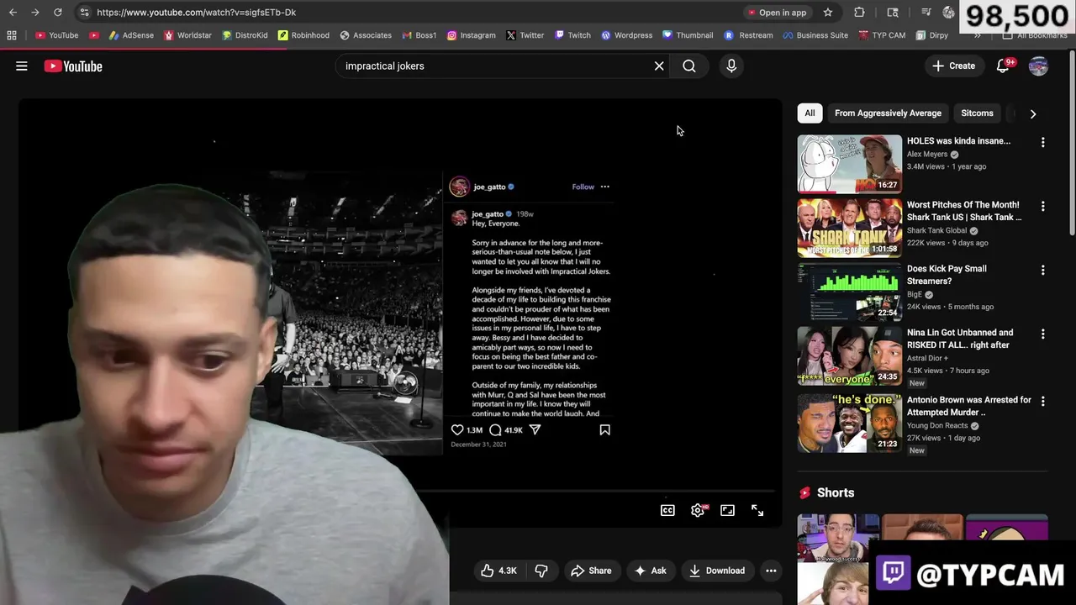The width and height of the screenshot is (1076, 605).
Task: Choose Open in app in address bar
Action: pos(776,13)
